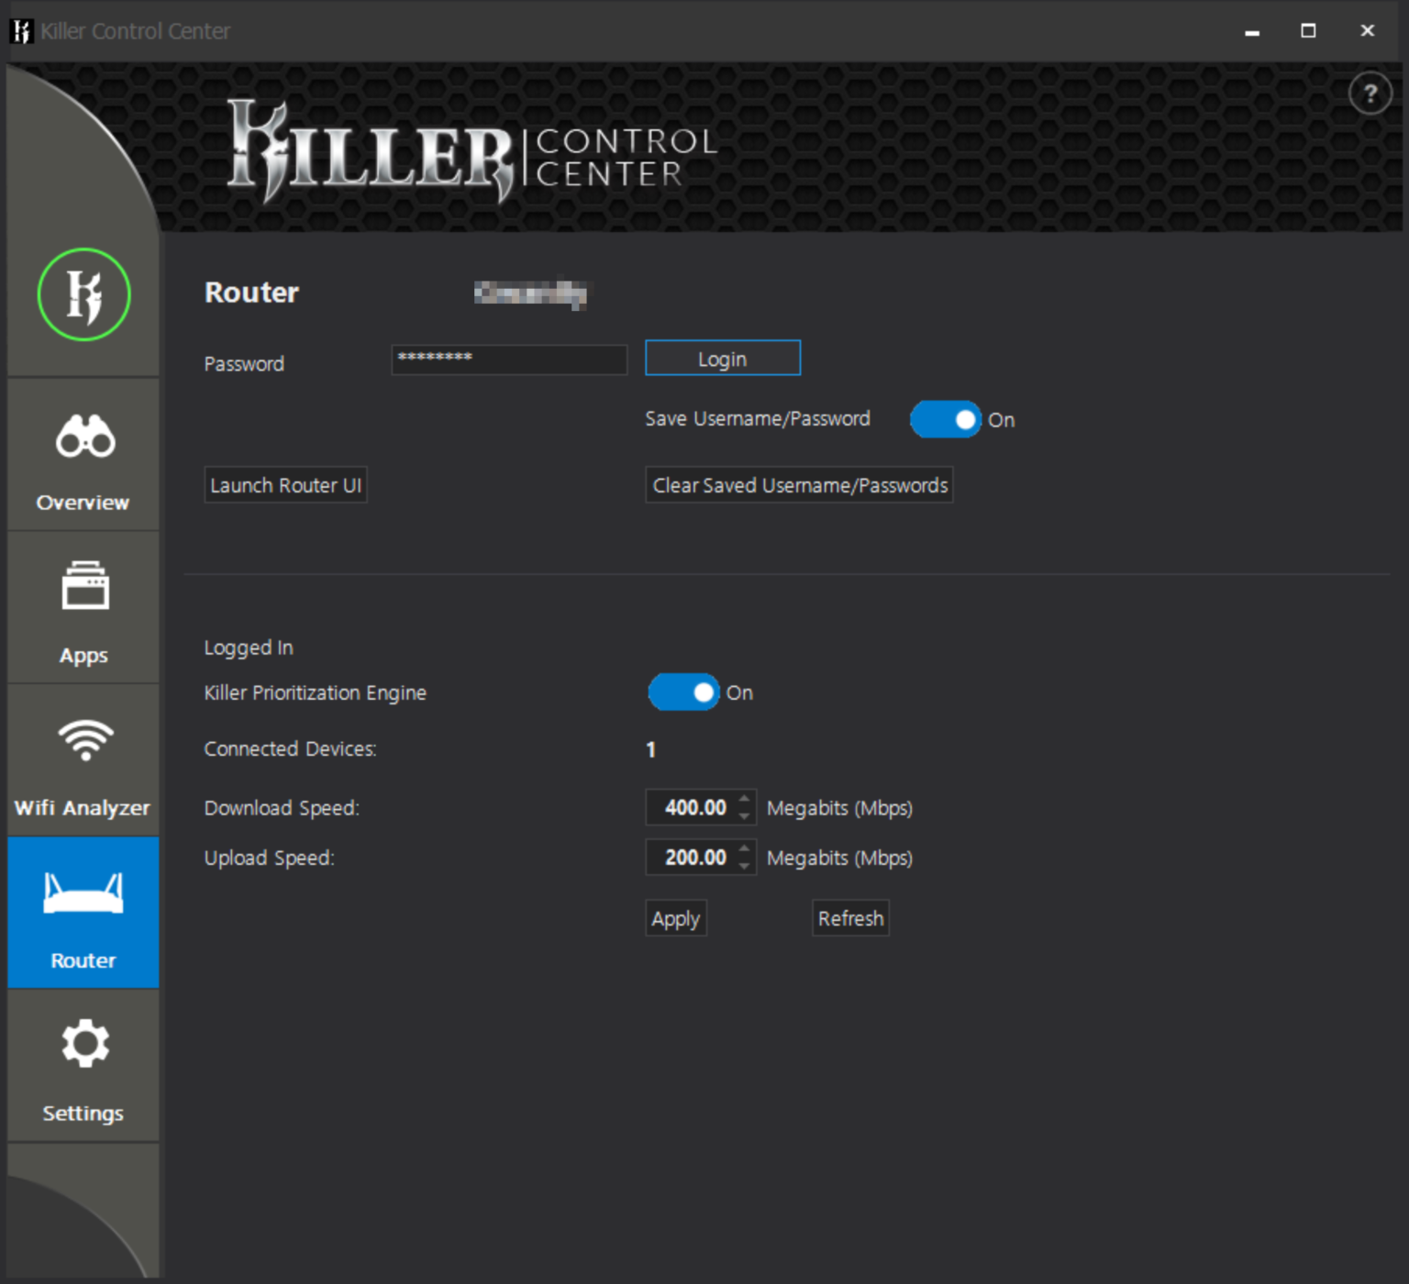Open the Settings gear icon
Image resolution: width=1409 pixels, height=1284 pixels.
tap(83, 1046)
